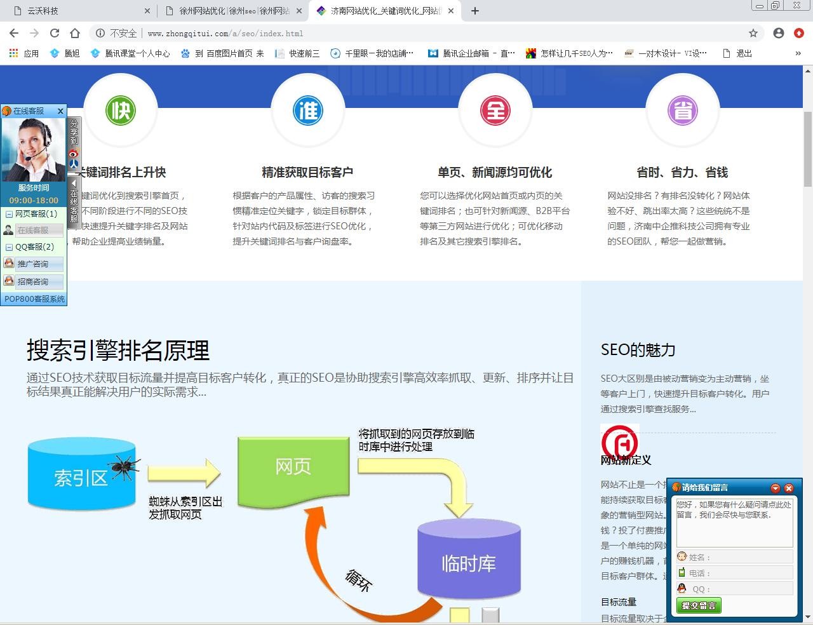Click the blue 准 precise targeting icon
Image resolution: width=813 pixels, height=625 pixels.
pos(308,109)
